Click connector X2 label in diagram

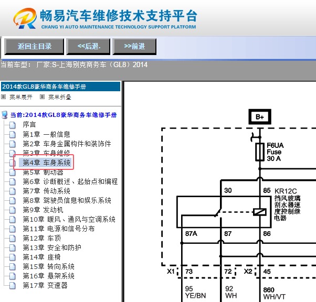coord(248,271)
